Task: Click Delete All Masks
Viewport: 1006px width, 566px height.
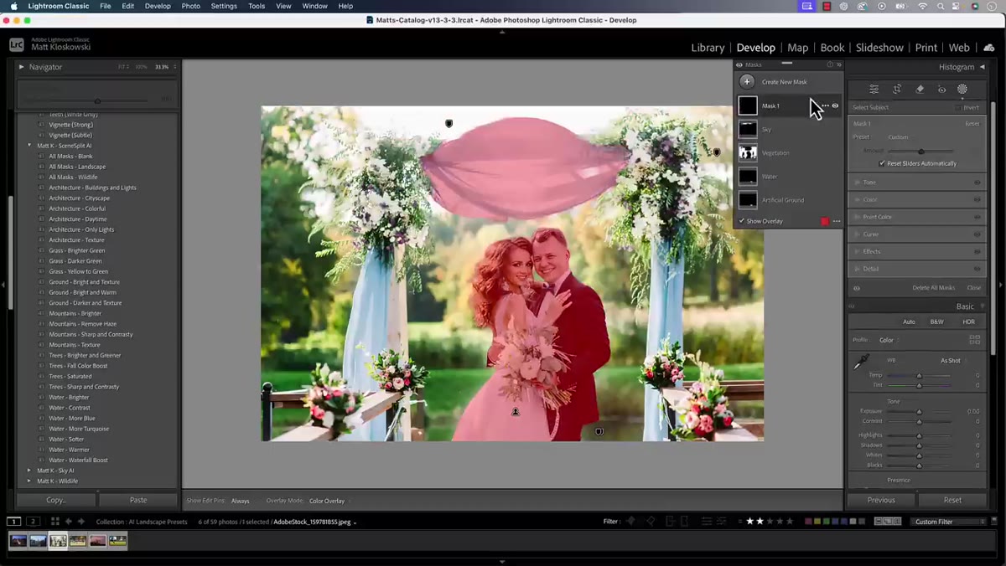Action: coord(933,288)
